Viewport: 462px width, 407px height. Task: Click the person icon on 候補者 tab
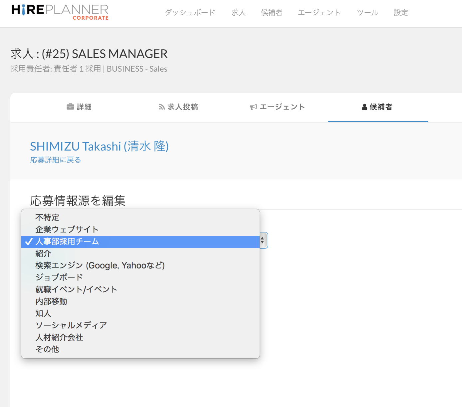click(x=364, y=107)
